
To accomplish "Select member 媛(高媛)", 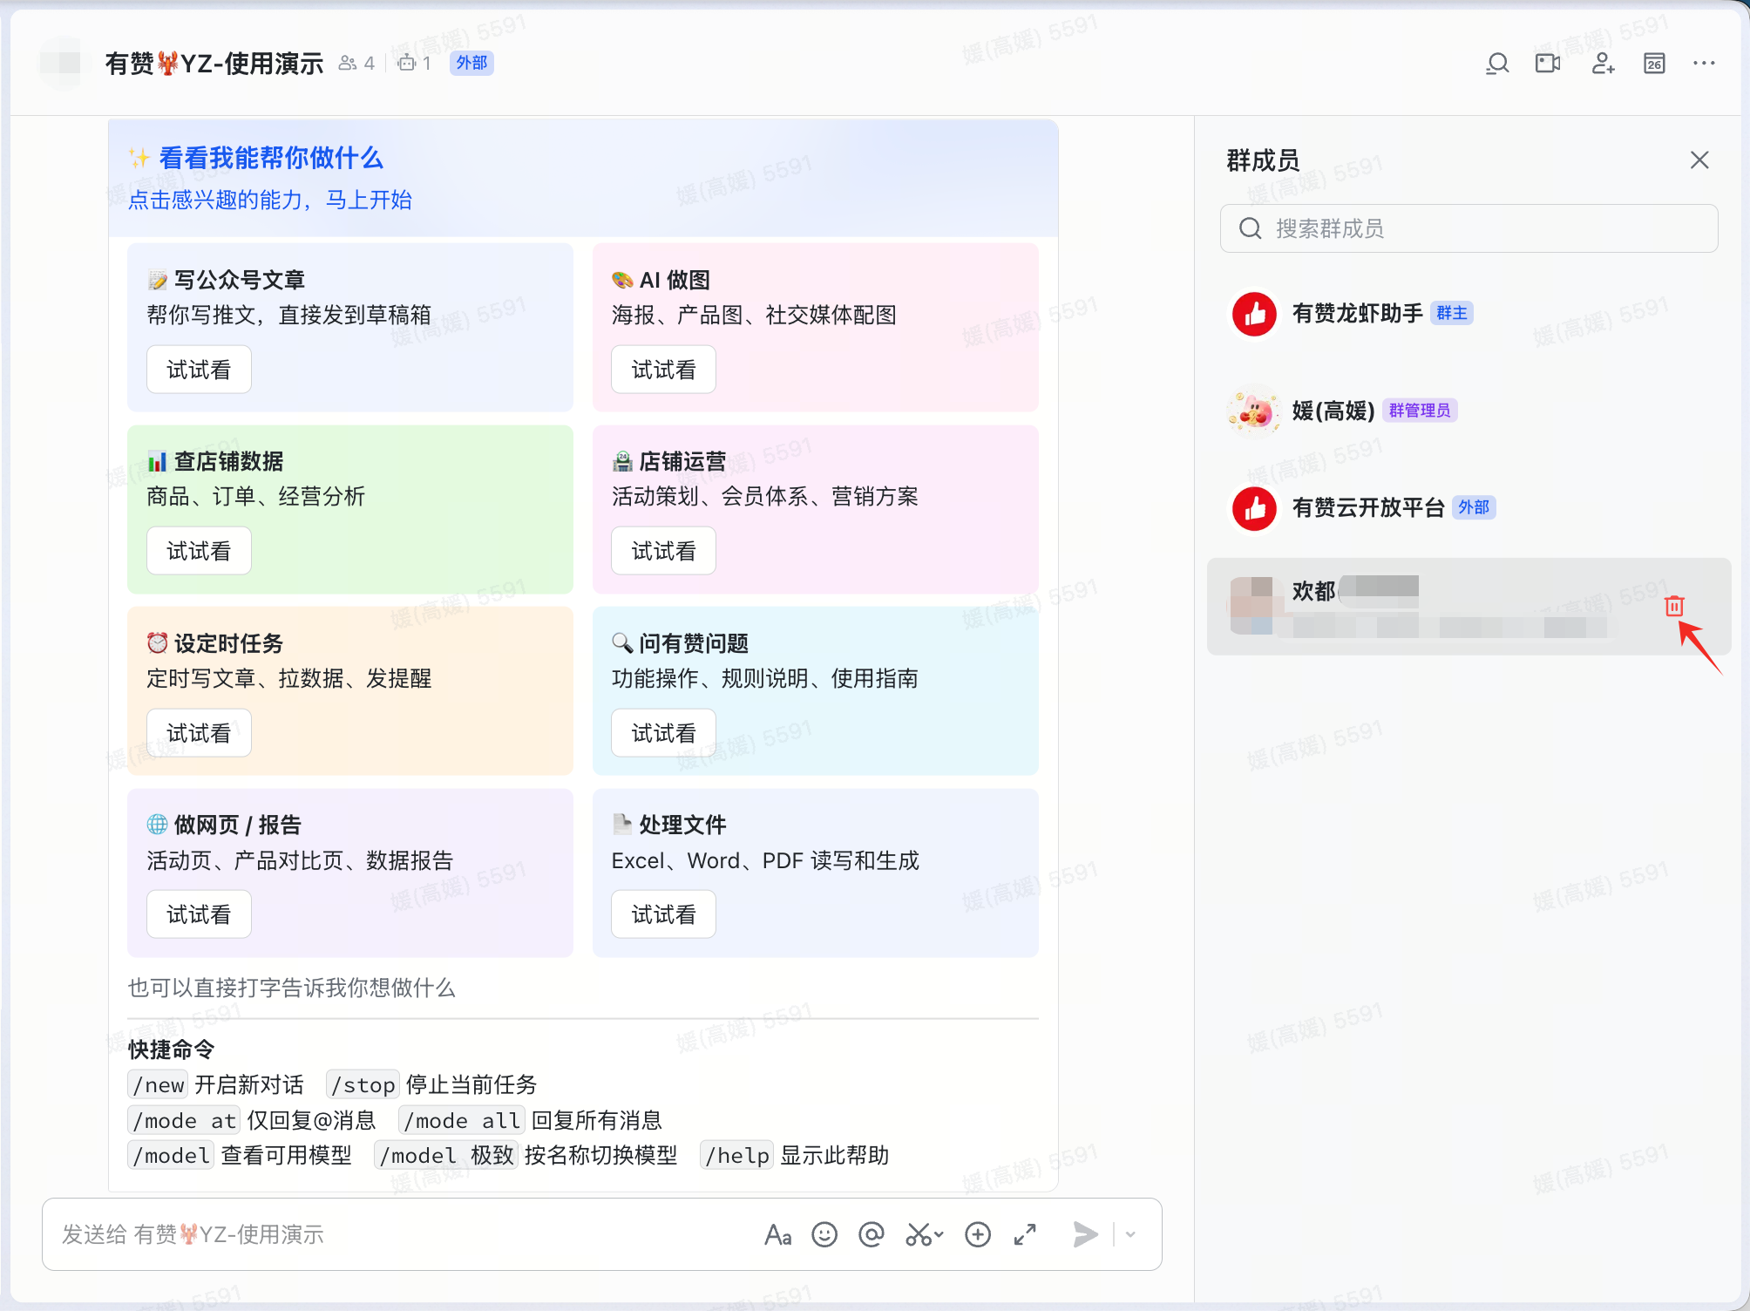I will click(x=1469, y=411).
